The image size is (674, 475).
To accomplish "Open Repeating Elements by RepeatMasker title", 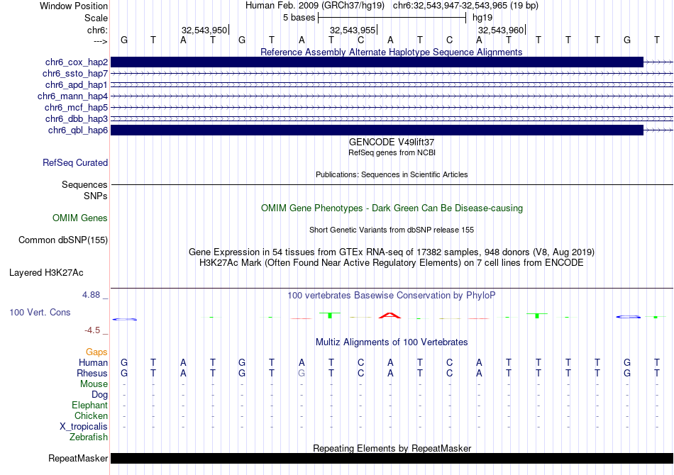I will click(x=392, y=448).
